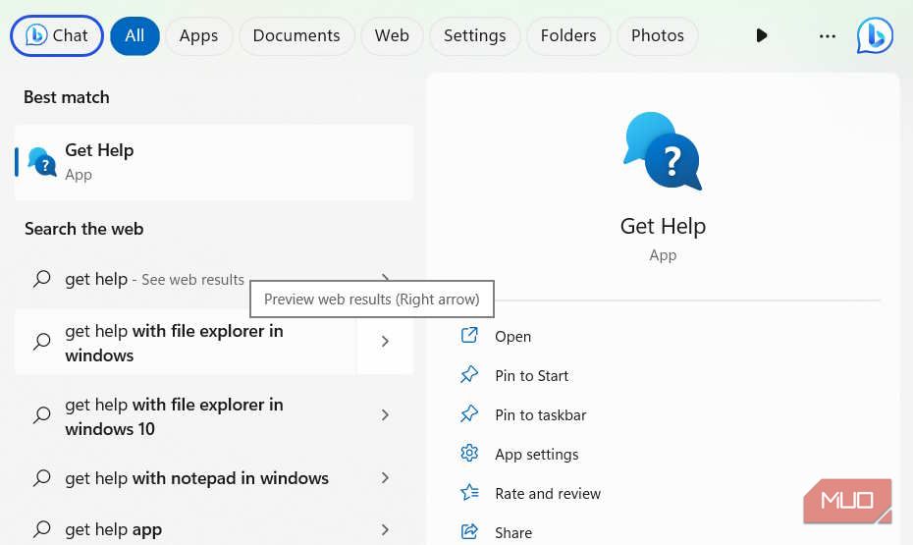This screenshot has width=913, height=545.
Task: Click the Pin to Start pin icon
Action: [x=469, y=375]
